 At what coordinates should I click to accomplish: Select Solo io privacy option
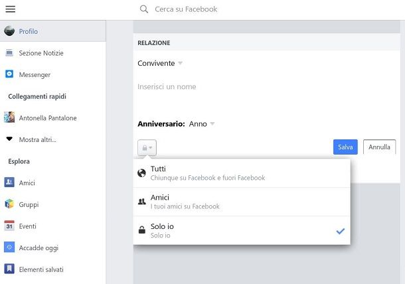pyautogui.click(x=242, y=230)
